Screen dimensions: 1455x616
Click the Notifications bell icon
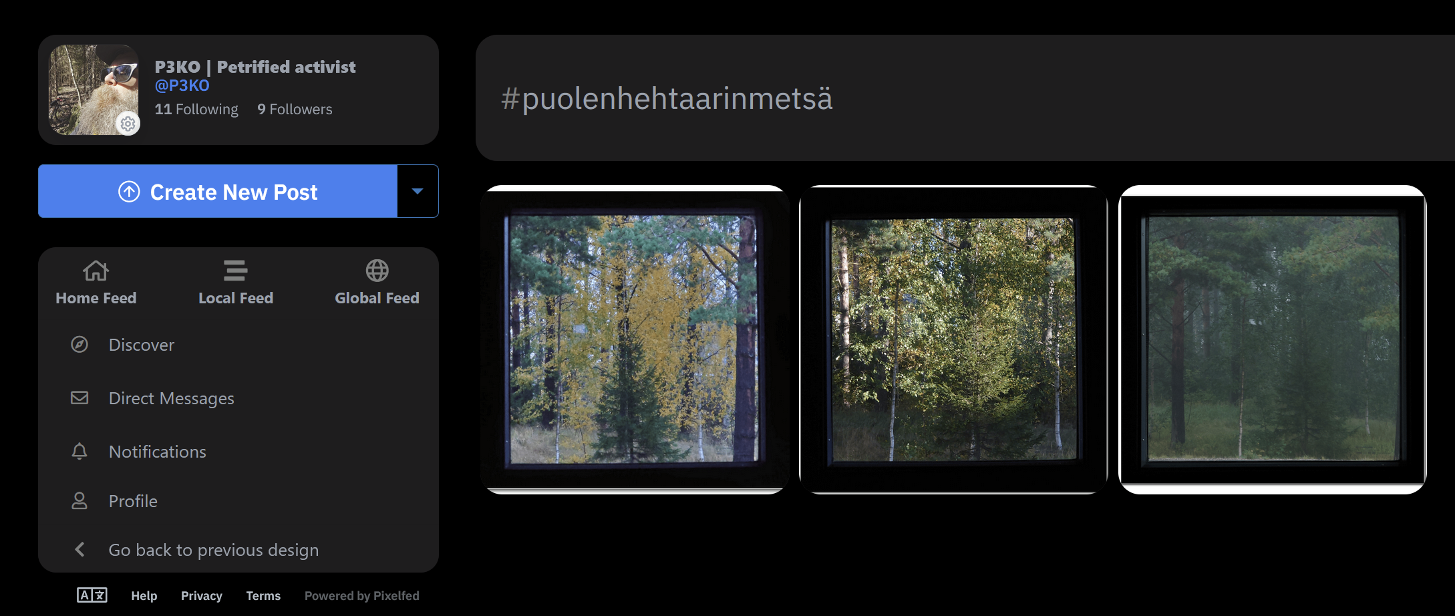(79, 452)
